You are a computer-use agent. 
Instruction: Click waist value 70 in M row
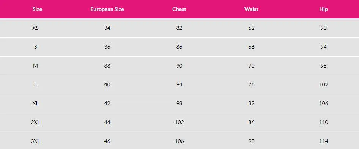click(x=251, y=66)
